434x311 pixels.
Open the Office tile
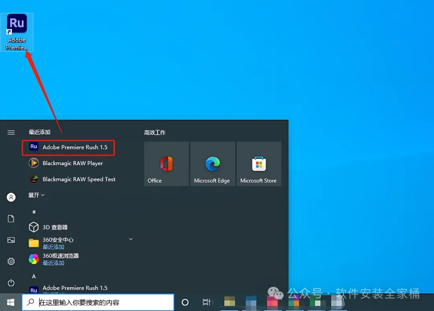coord(166,164)
